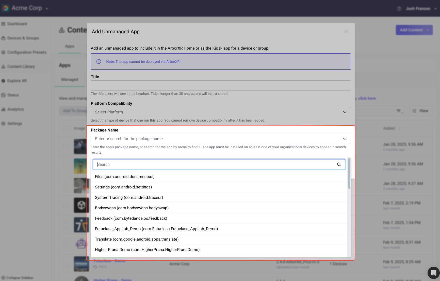This screenshot has width=440, height=281.
Task: Click the magnifier icon in Search
Action: pos(339,164)
